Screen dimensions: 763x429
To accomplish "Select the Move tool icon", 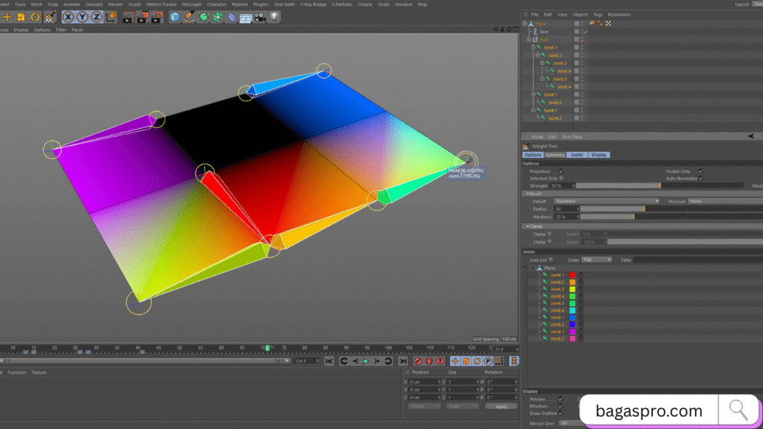I will pos(6,16).
